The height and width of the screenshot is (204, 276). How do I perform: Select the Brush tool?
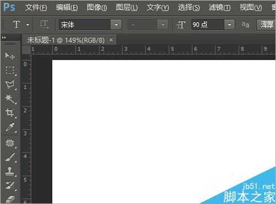click(10, 157)
